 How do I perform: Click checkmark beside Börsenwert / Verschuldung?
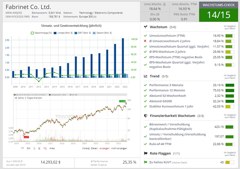145,126
